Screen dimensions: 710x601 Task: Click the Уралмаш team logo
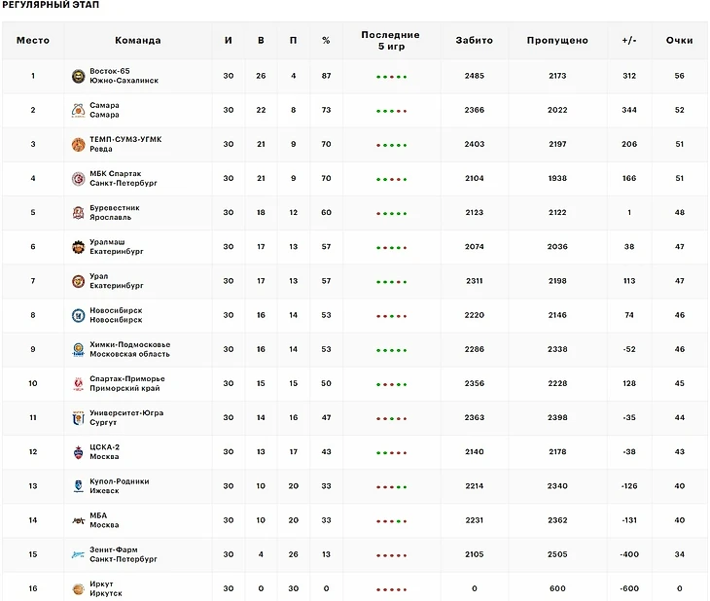click(x=78, y=247)
